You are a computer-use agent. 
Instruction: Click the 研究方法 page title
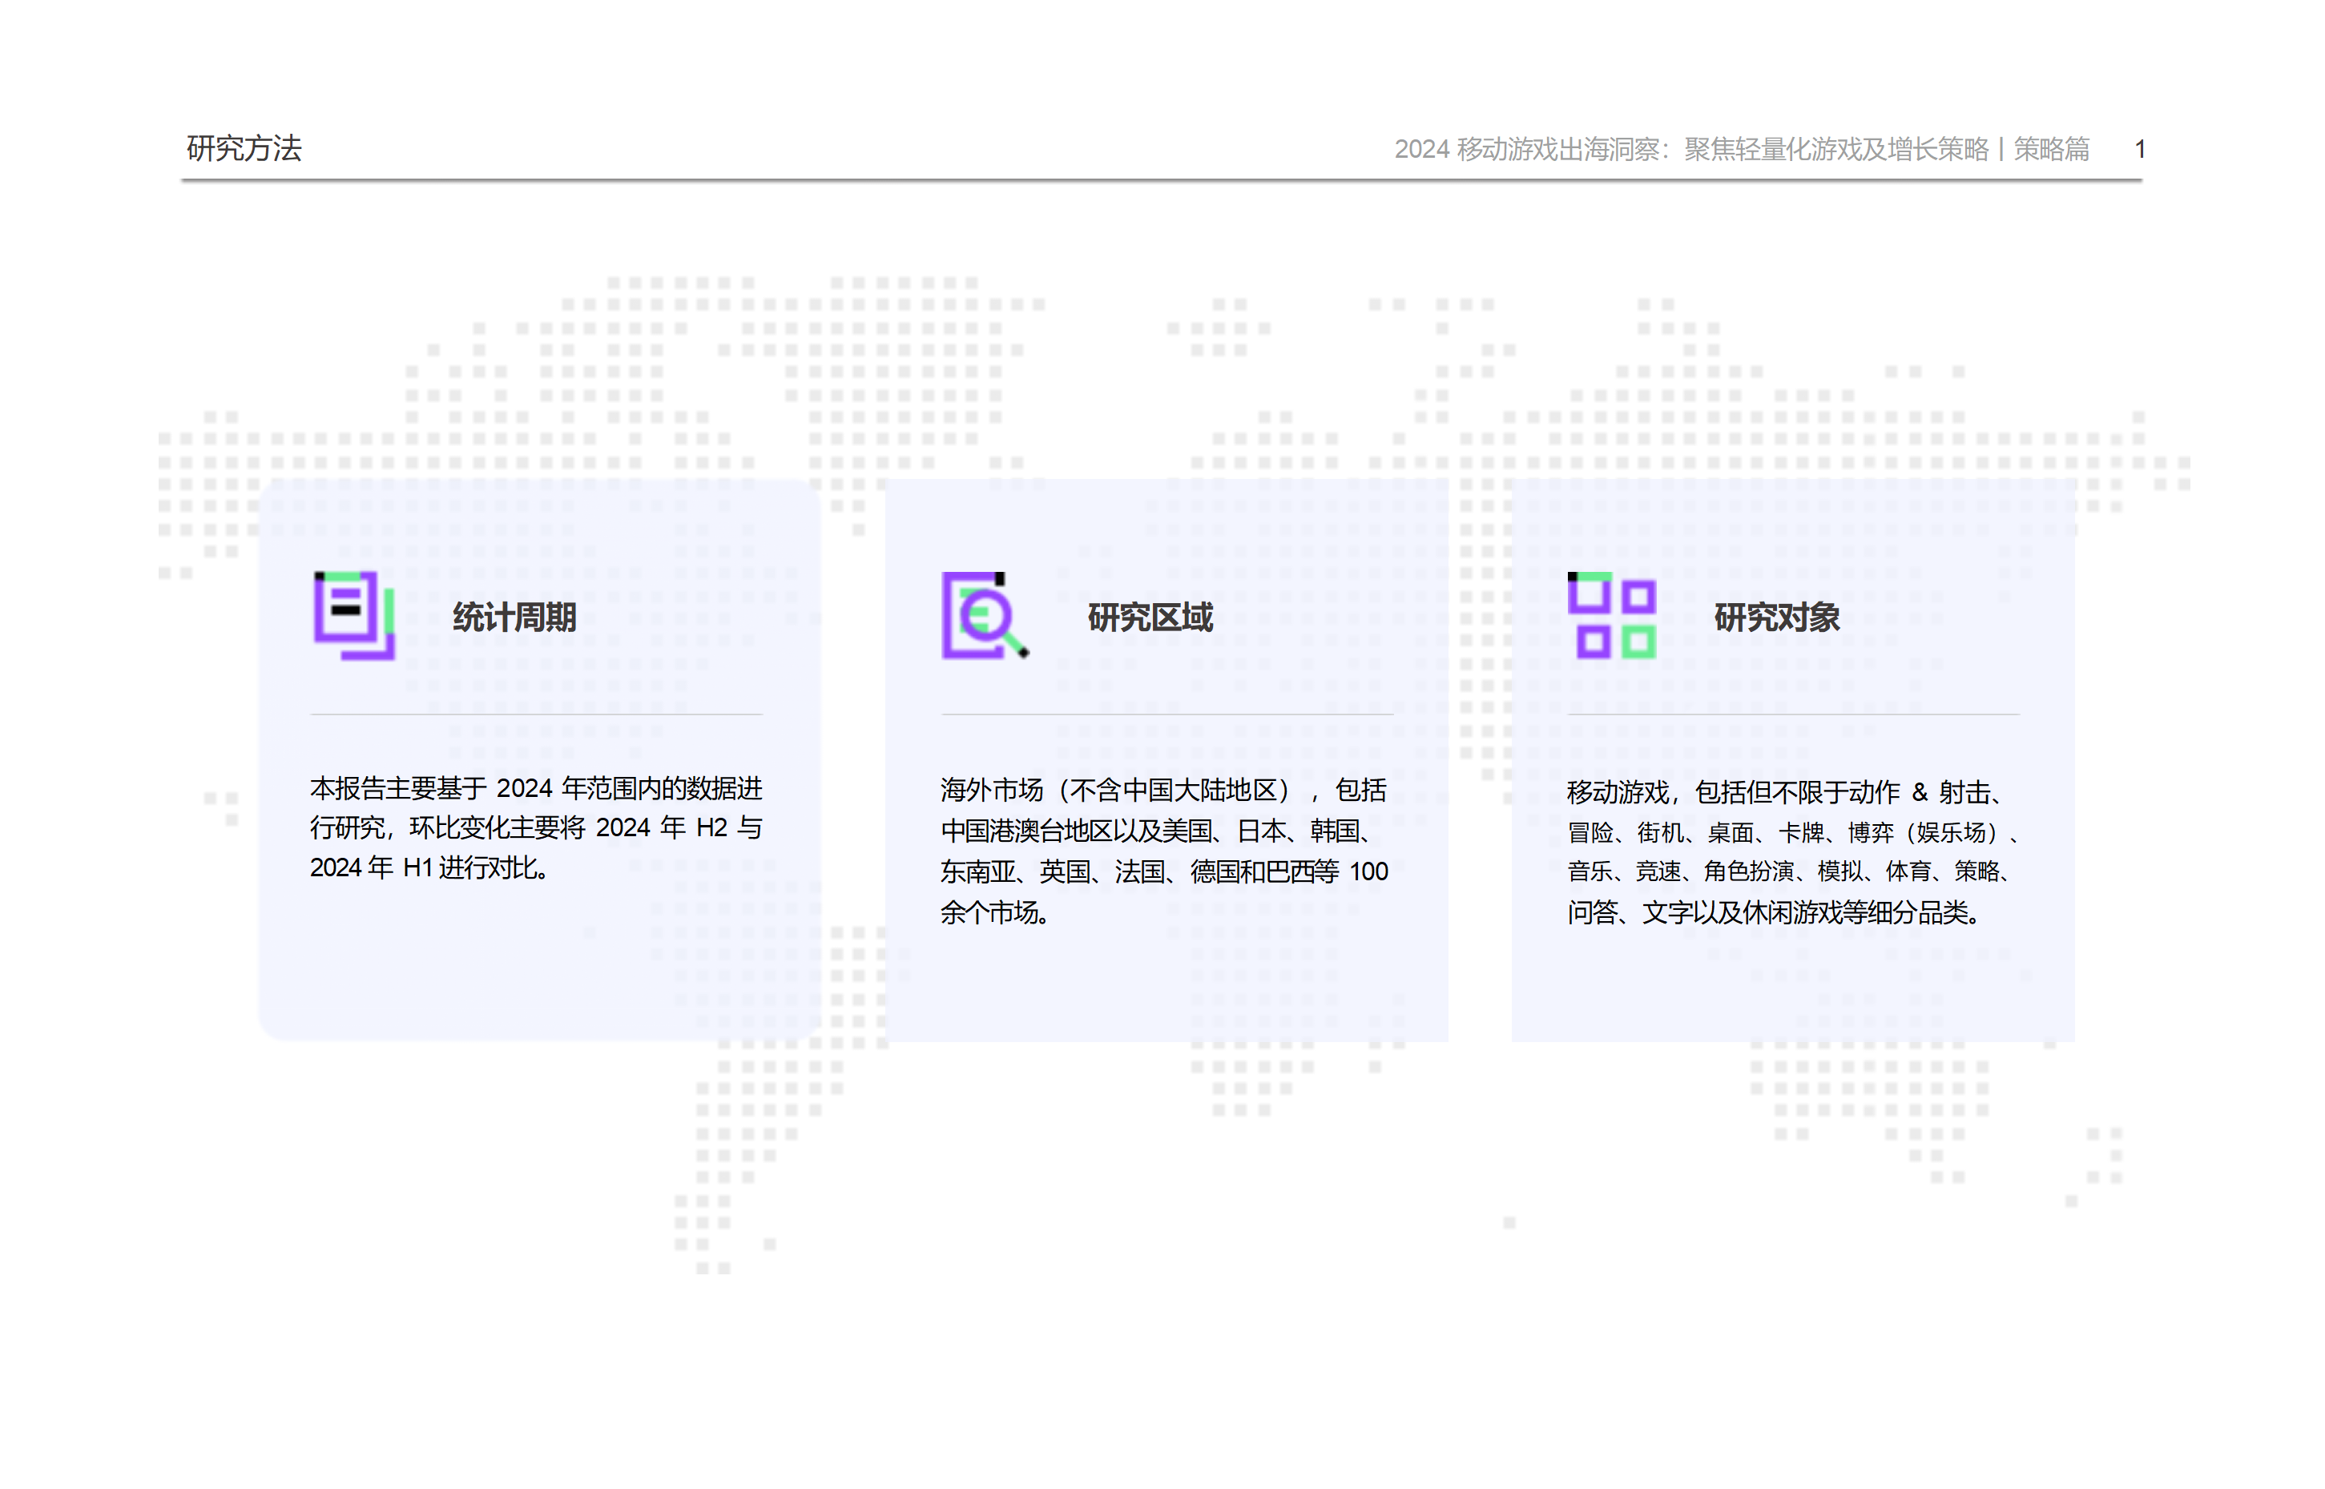(x=244, y=148)
